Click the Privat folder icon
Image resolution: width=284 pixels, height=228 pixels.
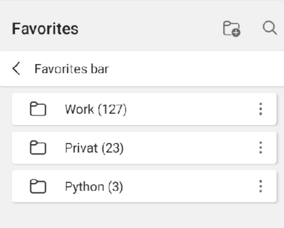tap(37, 148)
